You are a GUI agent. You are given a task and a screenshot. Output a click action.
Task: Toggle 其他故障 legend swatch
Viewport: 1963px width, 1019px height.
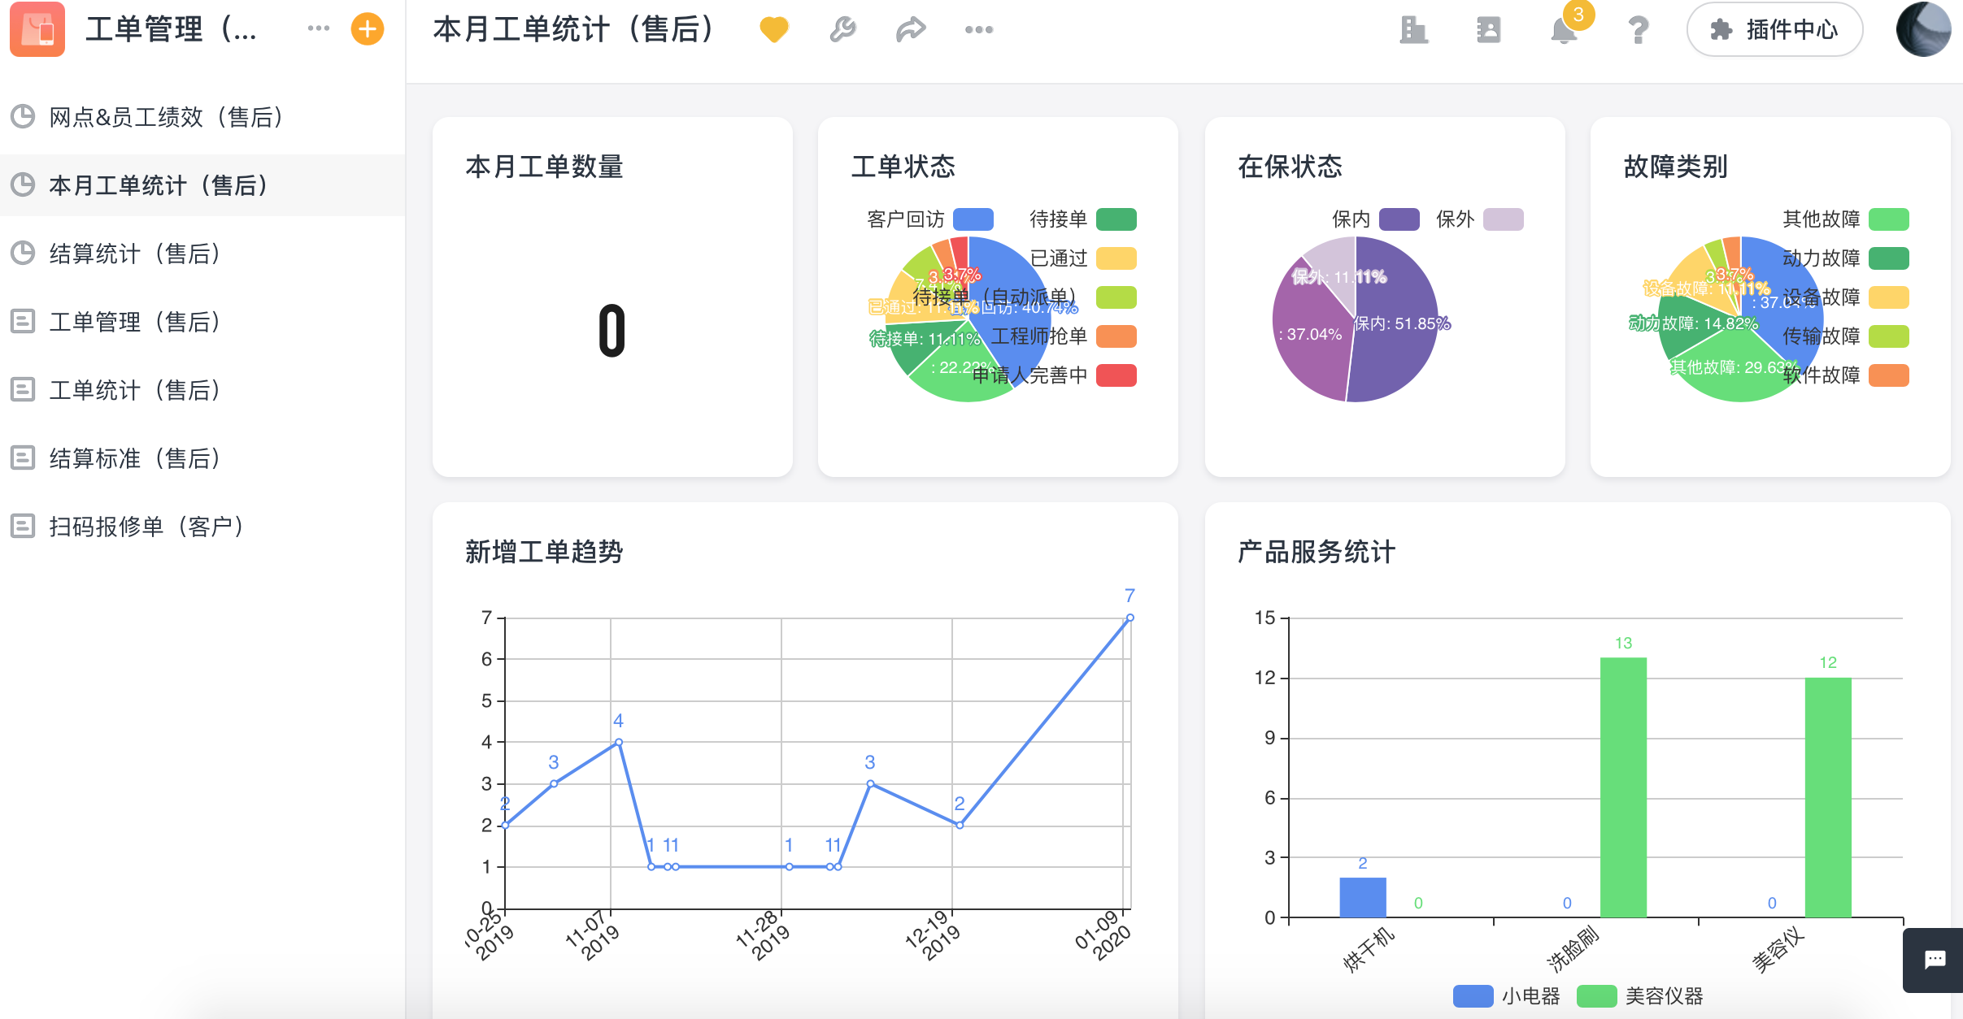[x=1889, y=219]
